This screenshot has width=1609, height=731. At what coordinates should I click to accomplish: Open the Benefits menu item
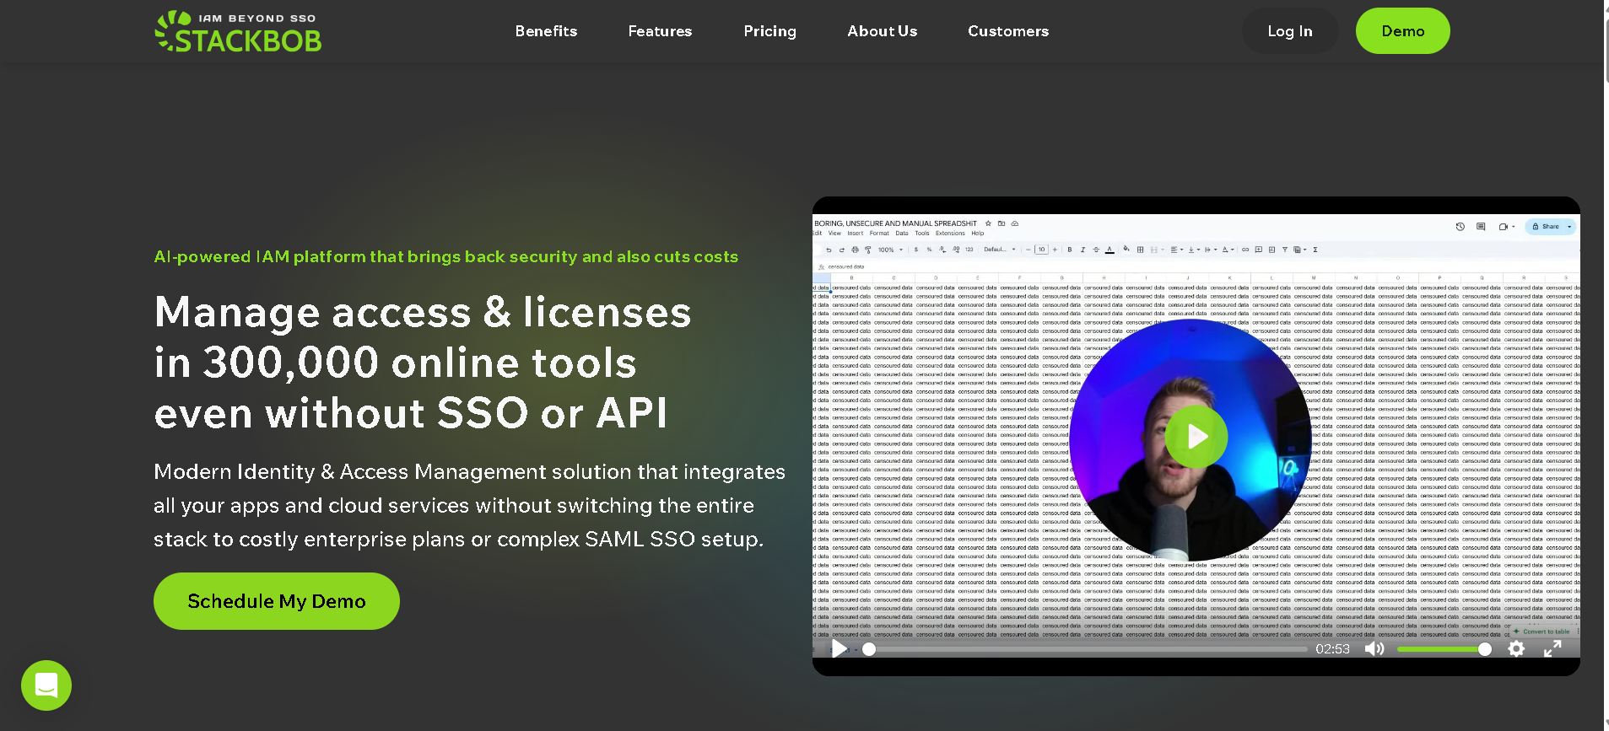[546, 31]
